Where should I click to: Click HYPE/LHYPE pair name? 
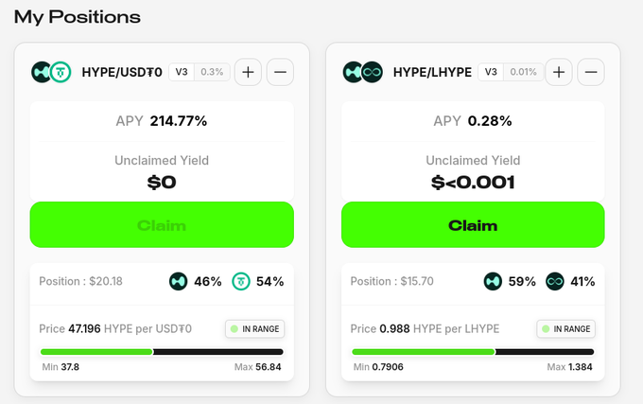(x=432, y=72)
